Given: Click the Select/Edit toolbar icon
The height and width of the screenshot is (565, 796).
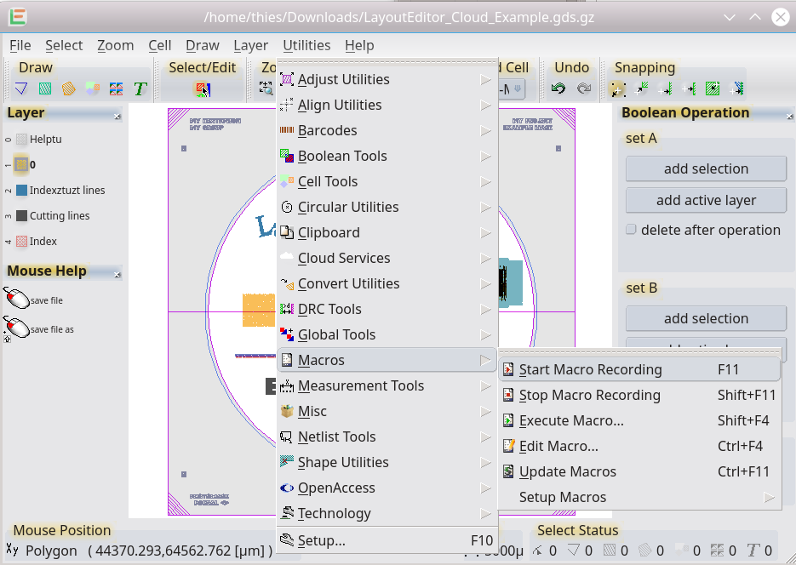Looking at the screenshot, I should [x=202, y=88].
